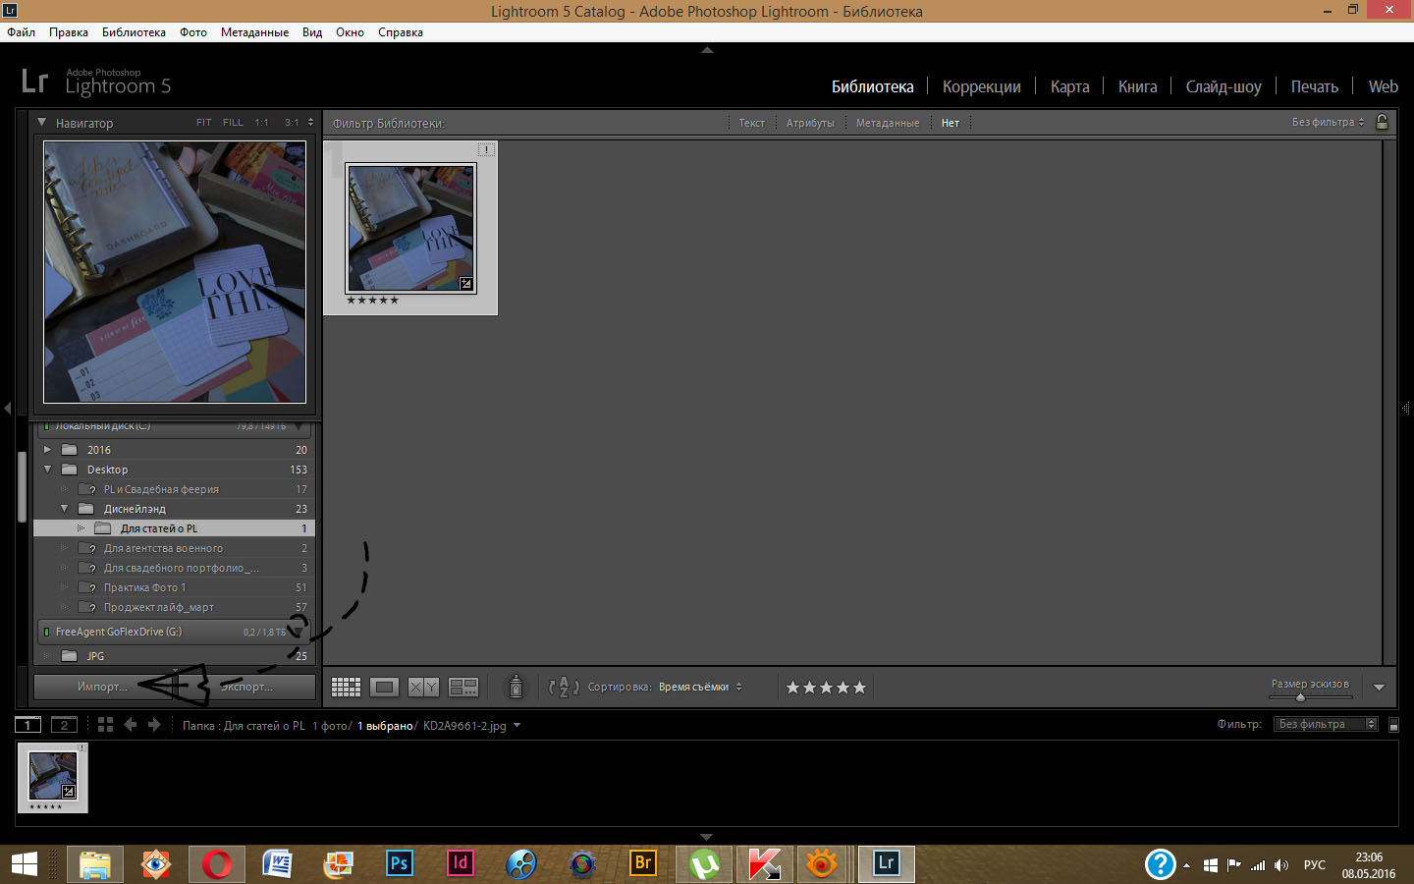The image size is (1414, 884).
Task: Toggle the filmstrip filter switch
Action: (x=1393, y=725)
